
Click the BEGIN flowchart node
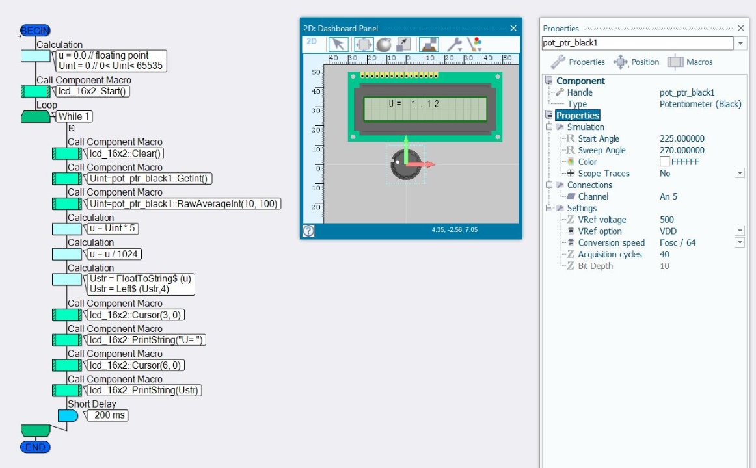35,31
